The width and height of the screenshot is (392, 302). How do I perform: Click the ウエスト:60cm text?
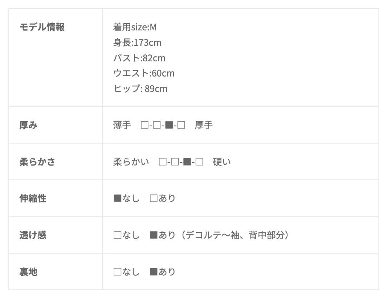tap(144, 73)
